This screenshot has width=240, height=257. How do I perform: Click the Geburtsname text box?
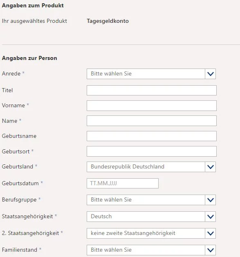point(151,136)
